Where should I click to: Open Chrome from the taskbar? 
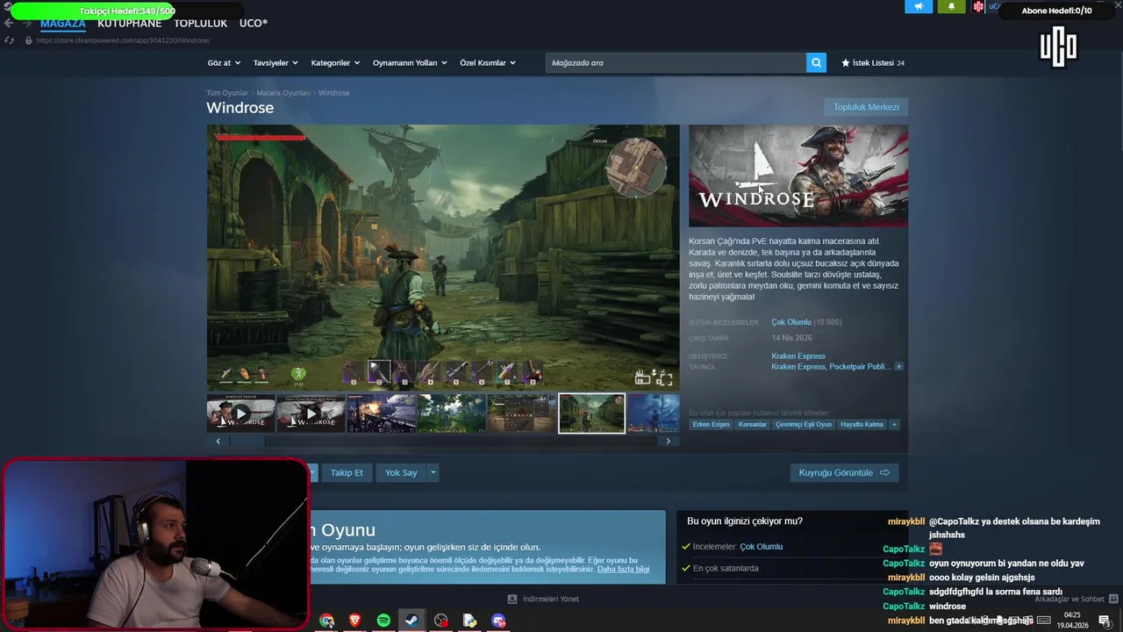tap(326, 621)
